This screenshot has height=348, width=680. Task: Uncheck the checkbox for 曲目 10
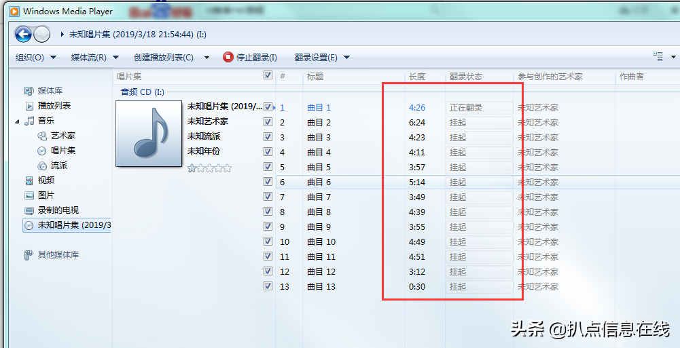(x=268, y=241)
